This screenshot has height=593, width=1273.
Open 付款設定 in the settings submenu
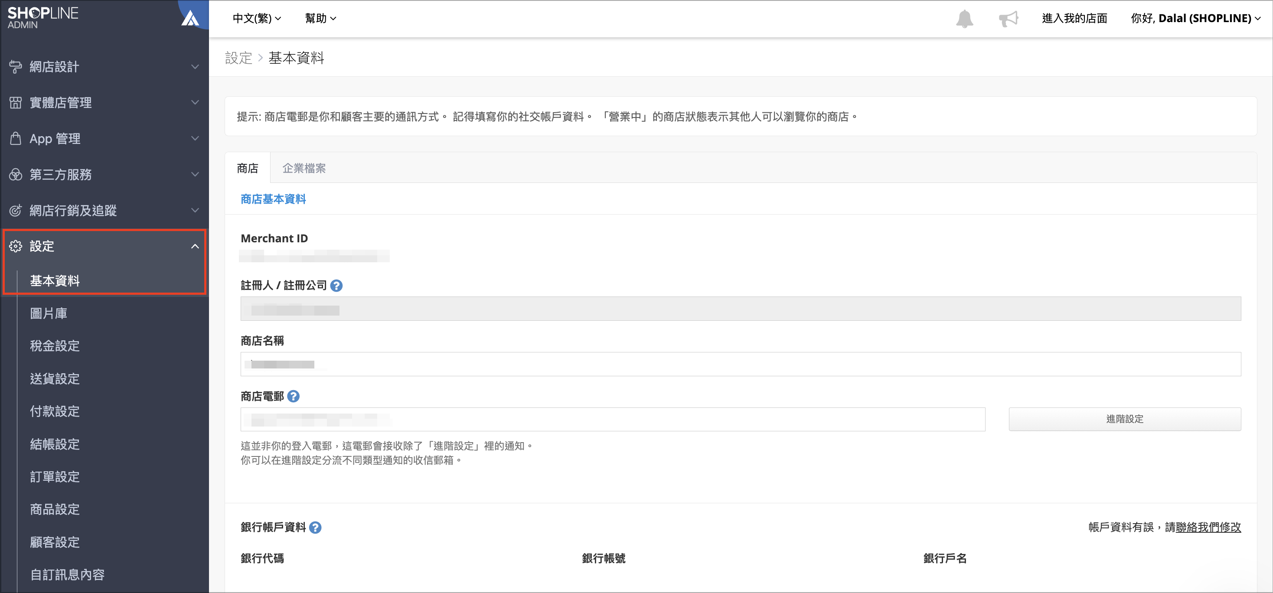(x=55, y=411)
